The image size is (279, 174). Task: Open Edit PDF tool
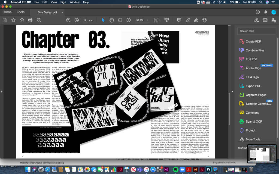pos(251,59)
